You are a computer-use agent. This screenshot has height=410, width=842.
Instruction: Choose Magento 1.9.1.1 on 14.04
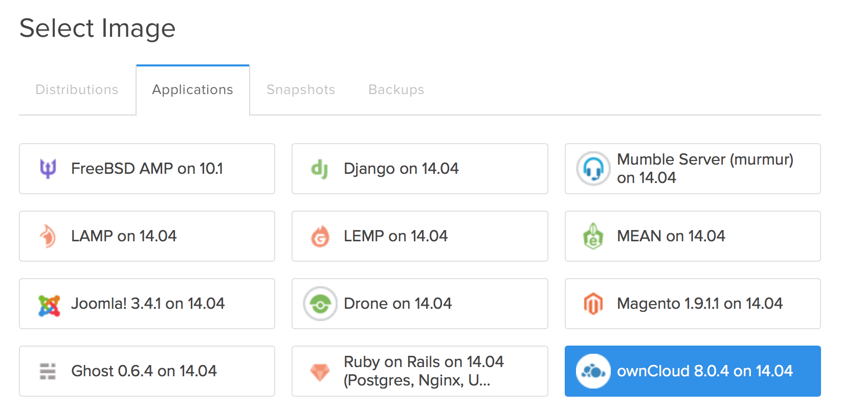pos(693,304)
